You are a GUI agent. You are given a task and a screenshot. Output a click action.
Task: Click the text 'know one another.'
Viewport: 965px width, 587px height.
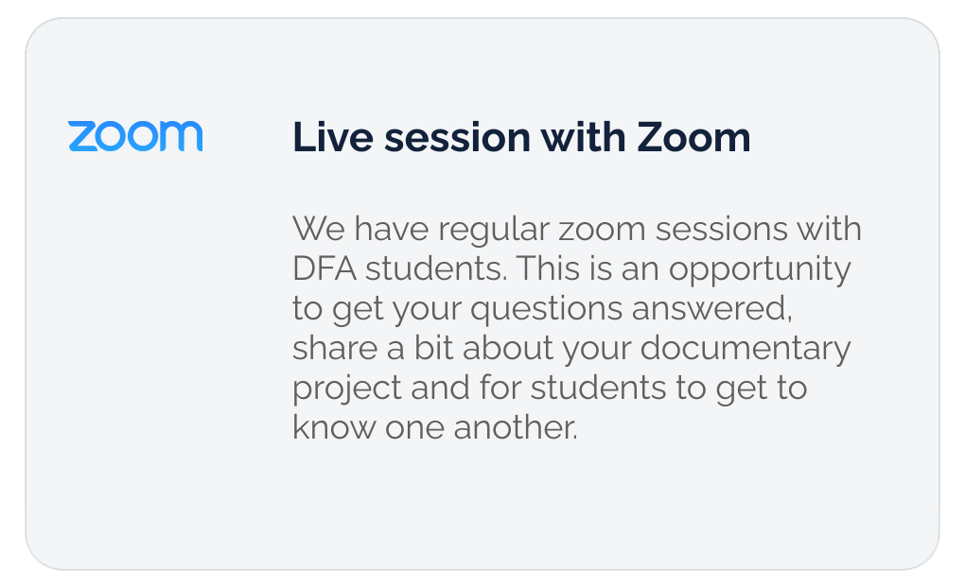pyautogui.click(x=435, y=427)
